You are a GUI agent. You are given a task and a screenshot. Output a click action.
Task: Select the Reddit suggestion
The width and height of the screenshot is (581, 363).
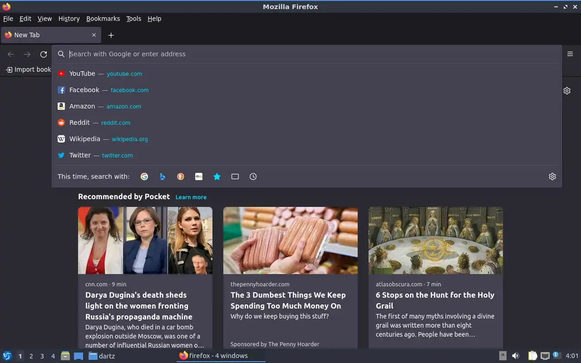coord(307,123)
